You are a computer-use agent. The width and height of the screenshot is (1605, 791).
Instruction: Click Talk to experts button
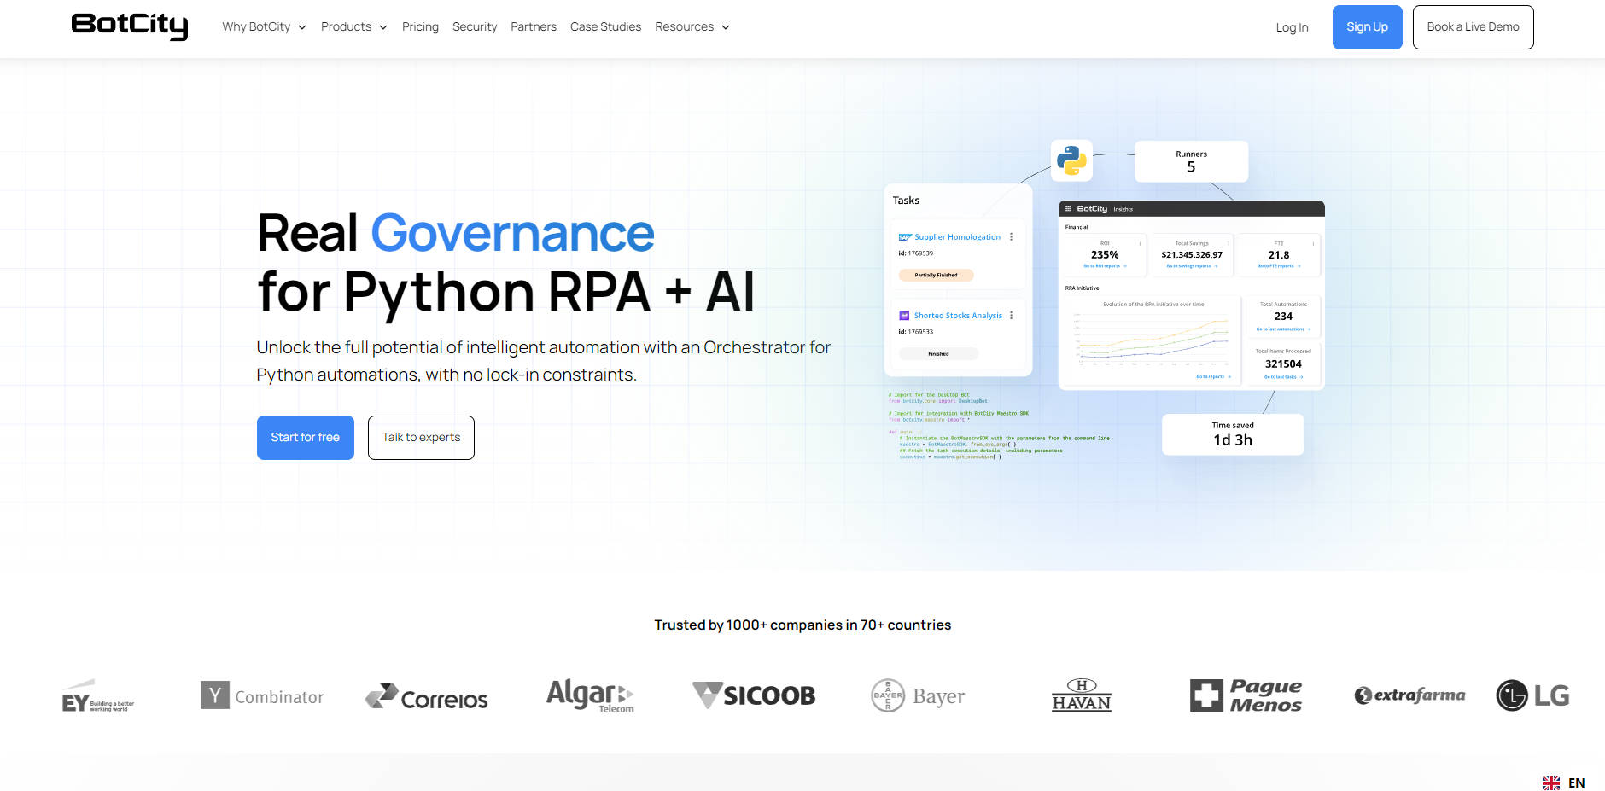click(421, 438)
